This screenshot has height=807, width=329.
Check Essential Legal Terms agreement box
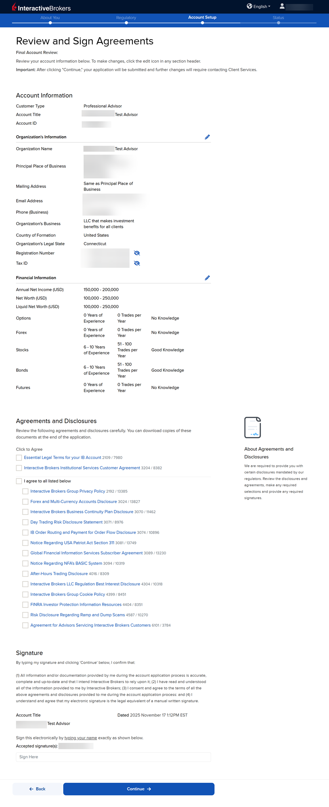tap(19, 458)
